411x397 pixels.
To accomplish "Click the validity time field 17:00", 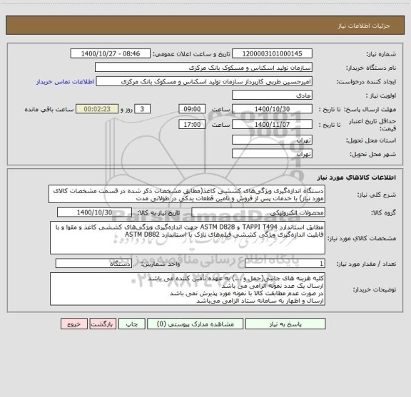I will (192, 125).
